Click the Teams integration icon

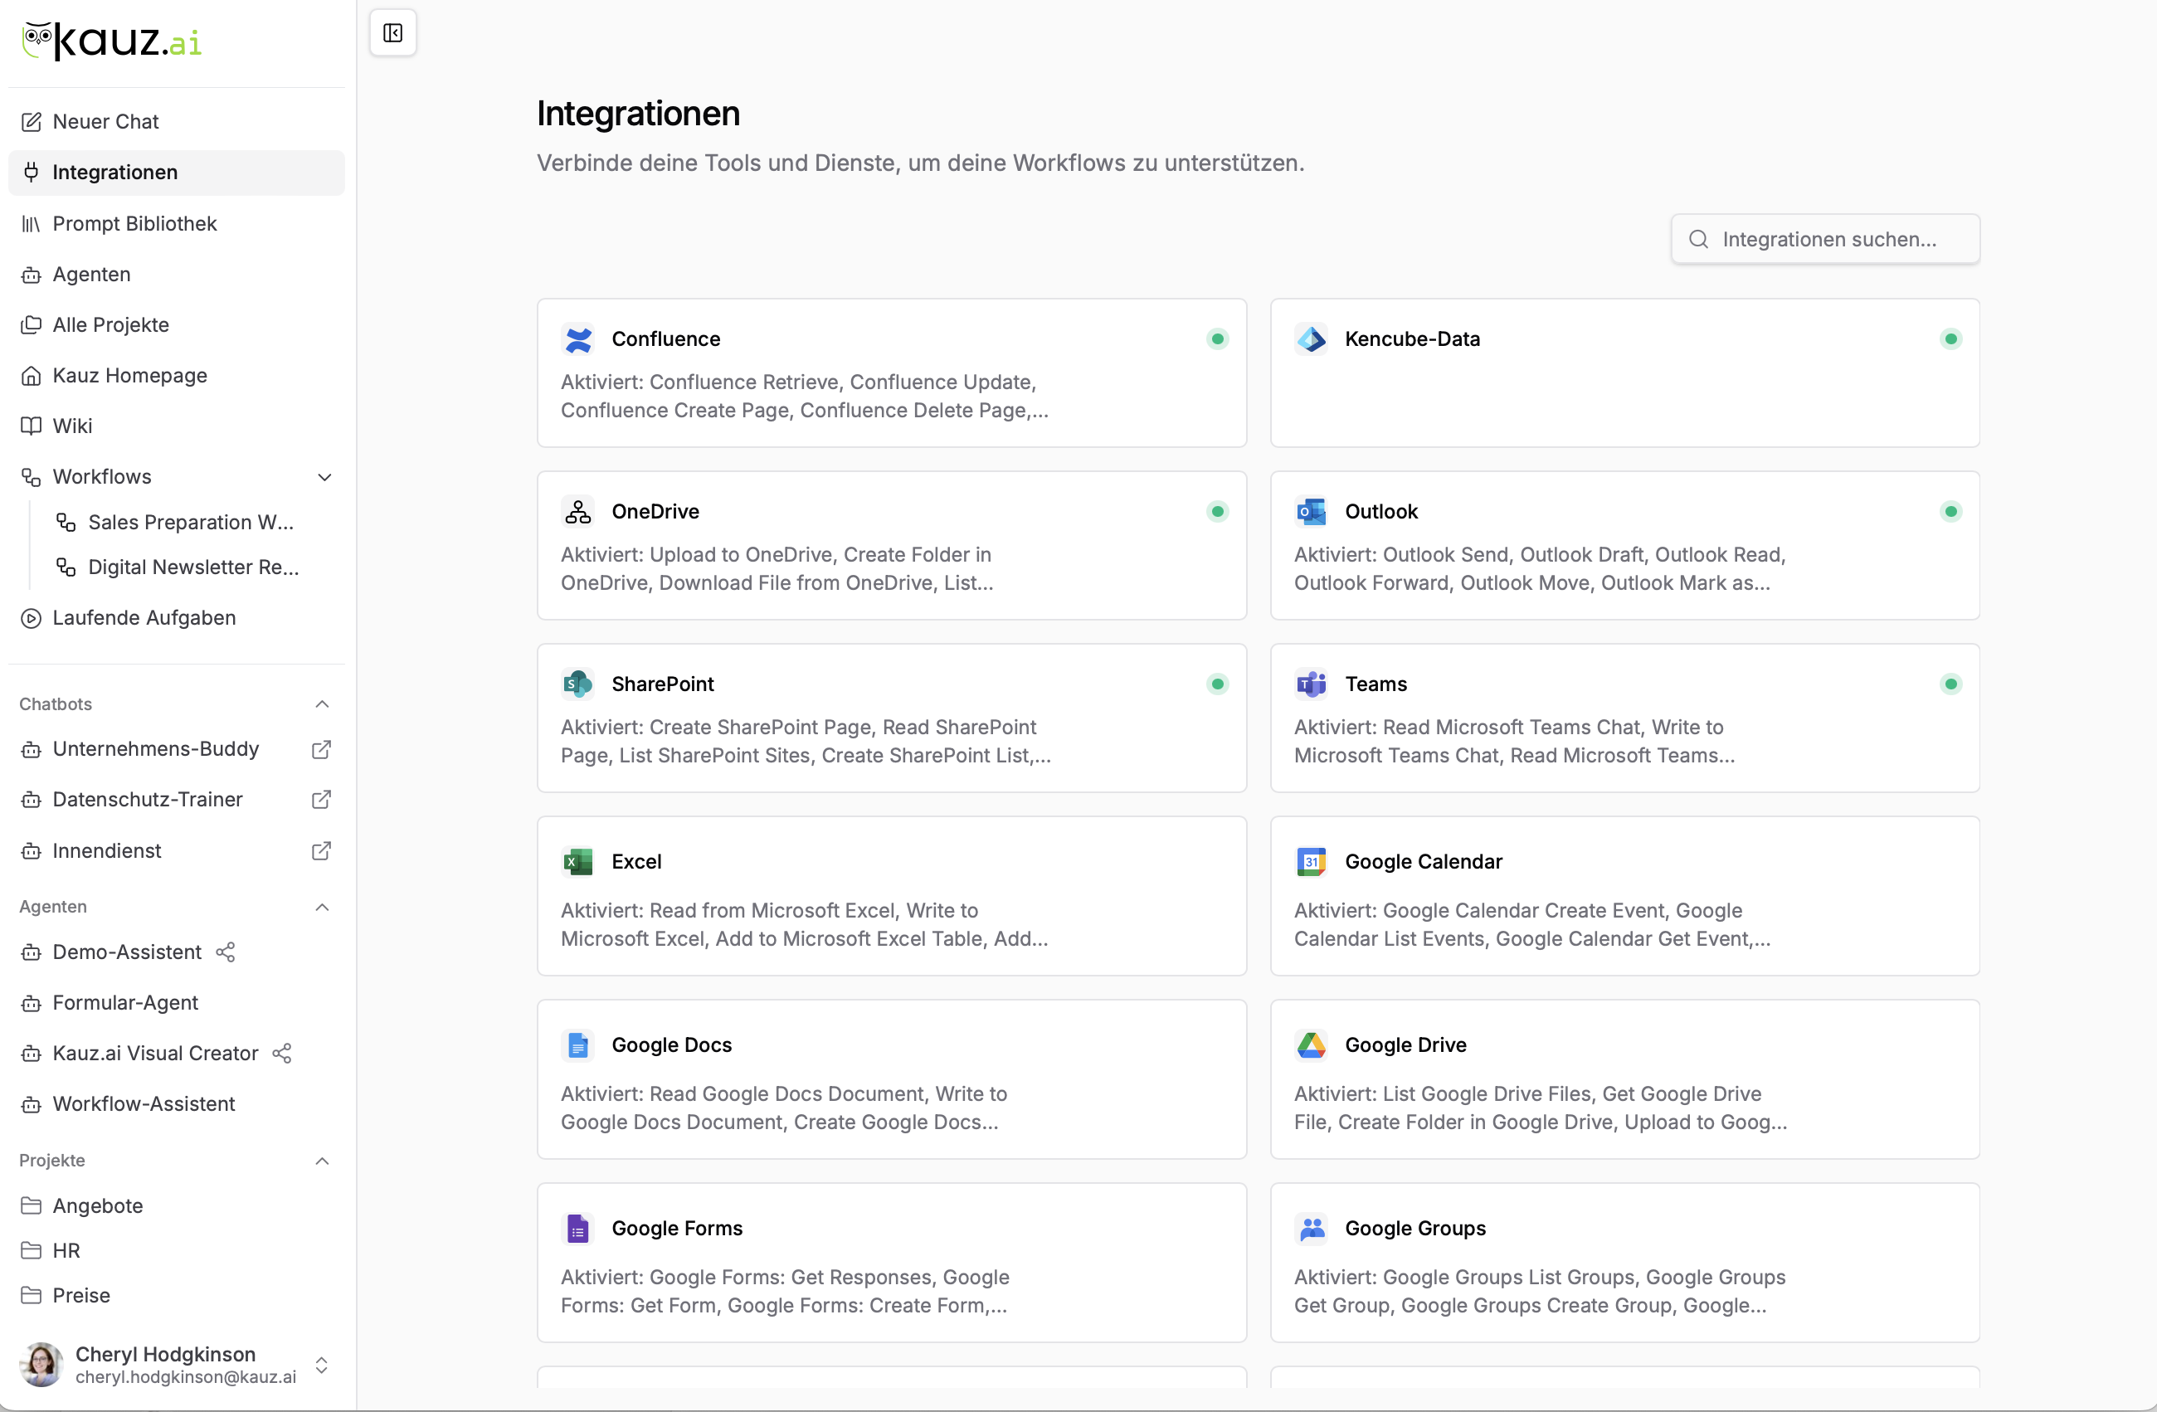click(1312, 684)
